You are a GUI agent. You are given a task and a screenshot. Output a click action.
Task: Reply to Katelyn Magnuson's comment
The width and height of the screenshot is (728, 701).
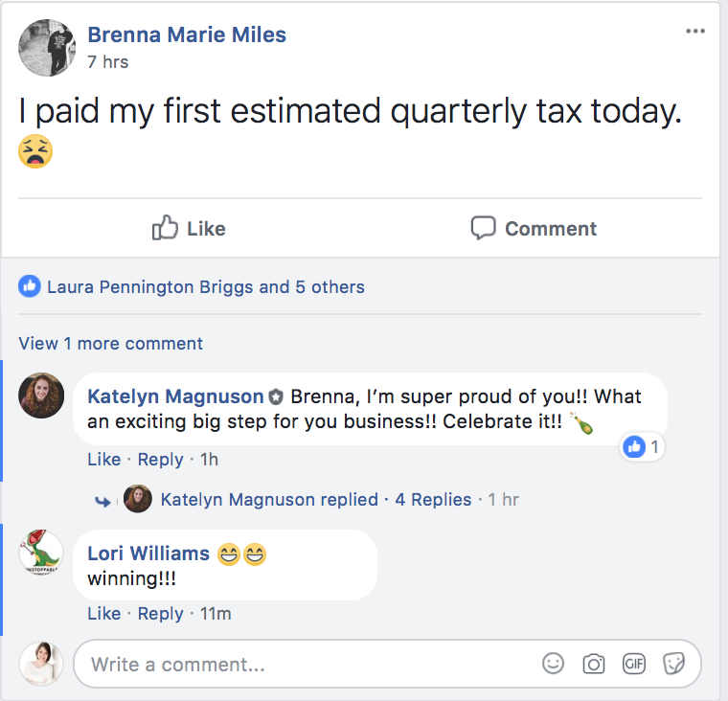[160, 459]
